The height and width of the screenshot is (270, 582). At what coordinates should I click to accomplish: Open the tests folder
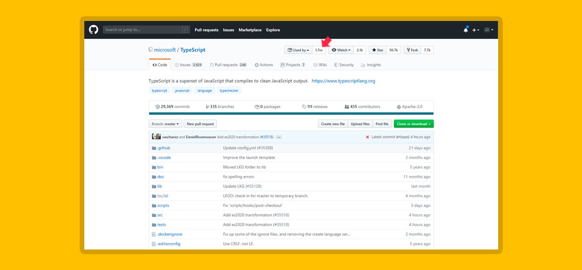point(162,224)
